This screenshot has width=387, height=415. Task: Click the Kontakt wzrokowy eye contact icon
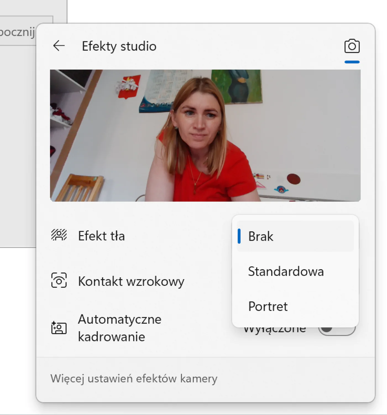(x=59, y=280)
